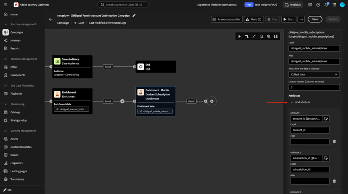This screenshot has width=348, height=194.
Task: Click the Strategy setup sidebar icon
Action: pos(6,120)
